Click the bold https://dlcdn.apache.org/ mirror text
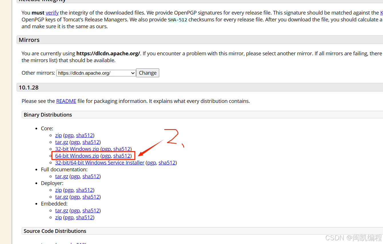Image resolution: width=383 pixels, height=244 pixels. click(108, 53)
